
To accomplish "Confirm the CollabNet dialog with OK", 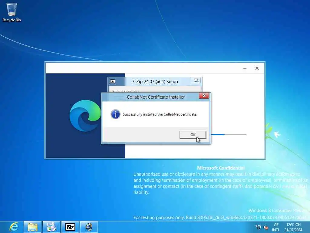I will [193, 135].
